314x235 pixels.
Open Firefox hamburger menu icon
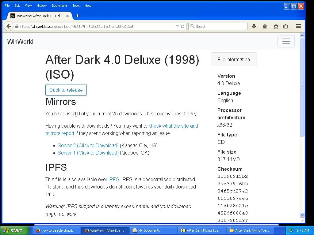[298, 26]
